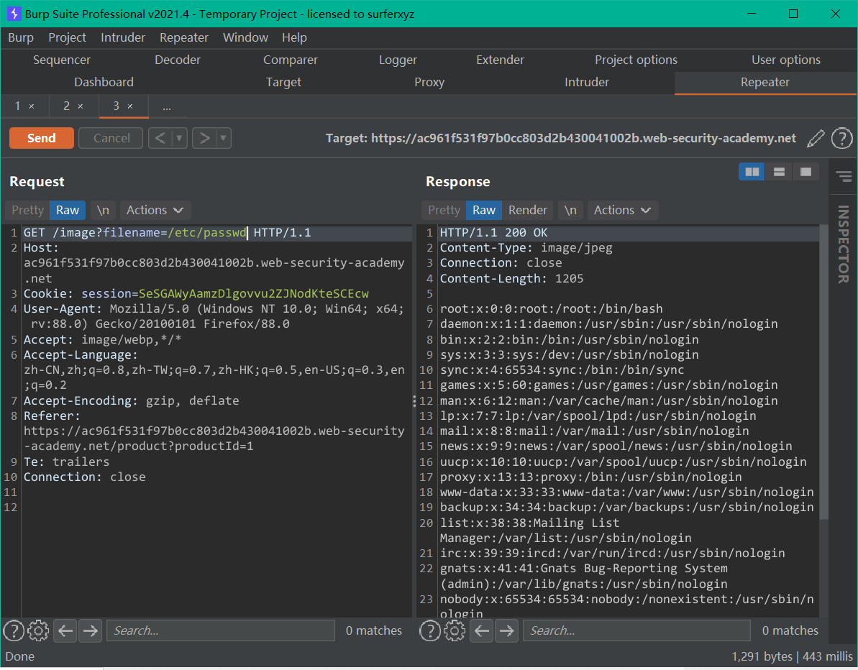This screenshot has width=858, height=670.
Task: Expand the Request Actions dropdown
Action: (x=155, y=210)
